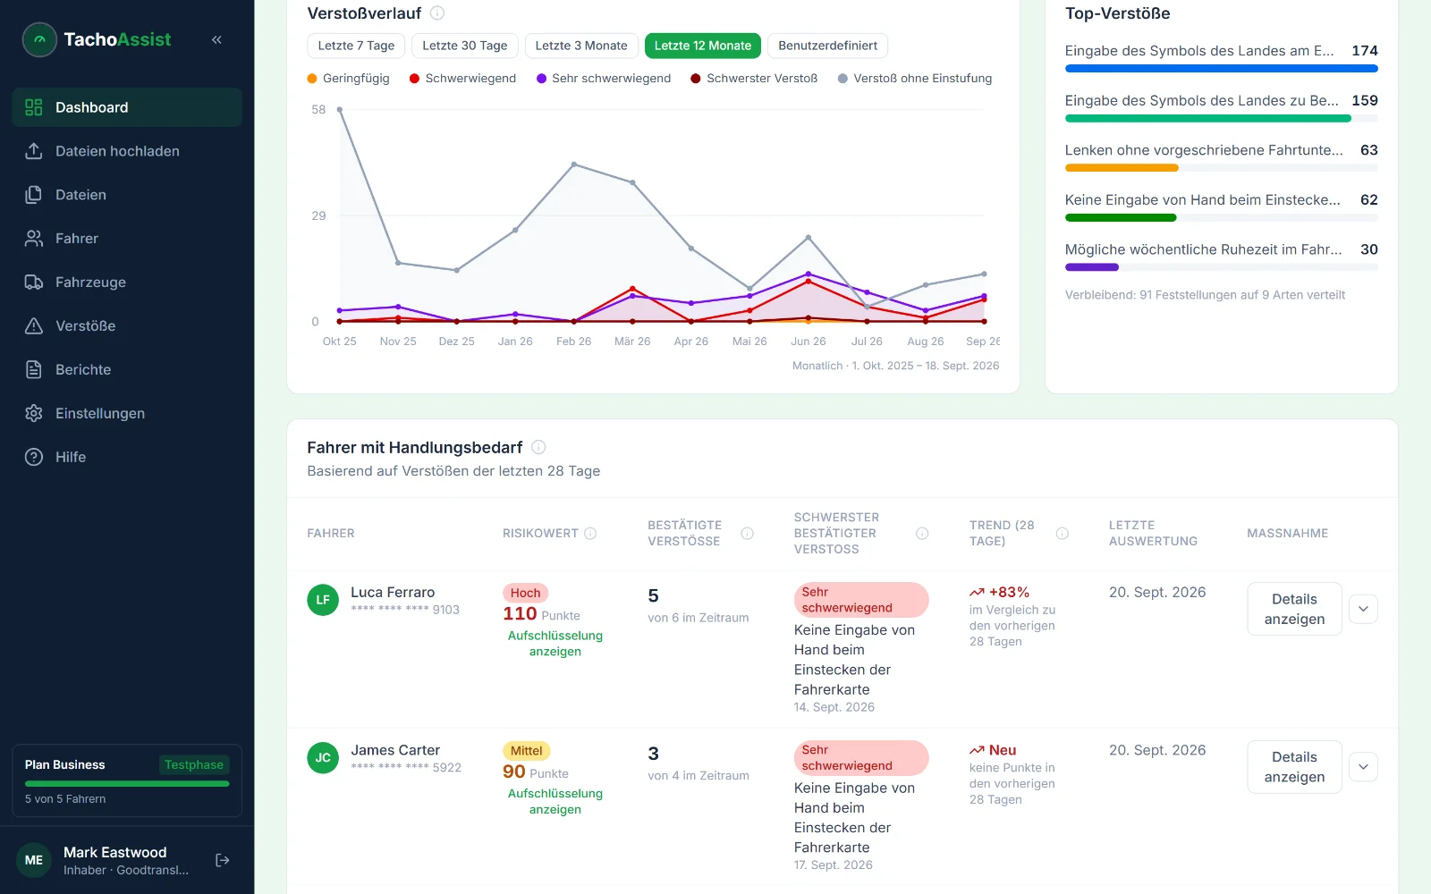This screenshot has width=1431, height=894.
Task: Open Aufschlüsselung anzeigen for James Carter
Action: 555,802
